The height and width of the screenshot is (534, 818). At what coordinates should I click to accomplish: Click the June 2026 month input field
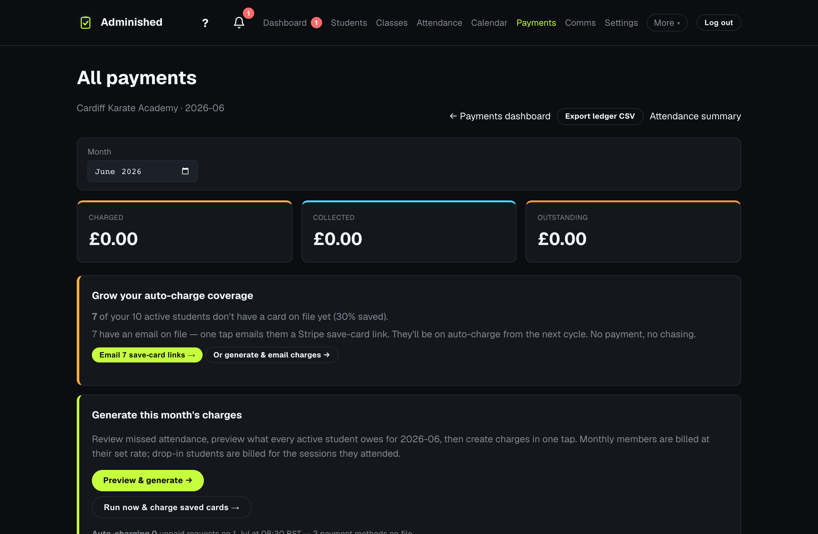(x=142, y=171)
